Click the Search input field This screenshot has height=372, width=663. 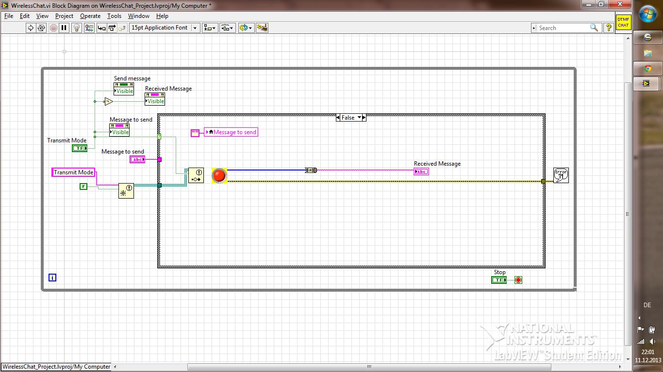[563, 28]
